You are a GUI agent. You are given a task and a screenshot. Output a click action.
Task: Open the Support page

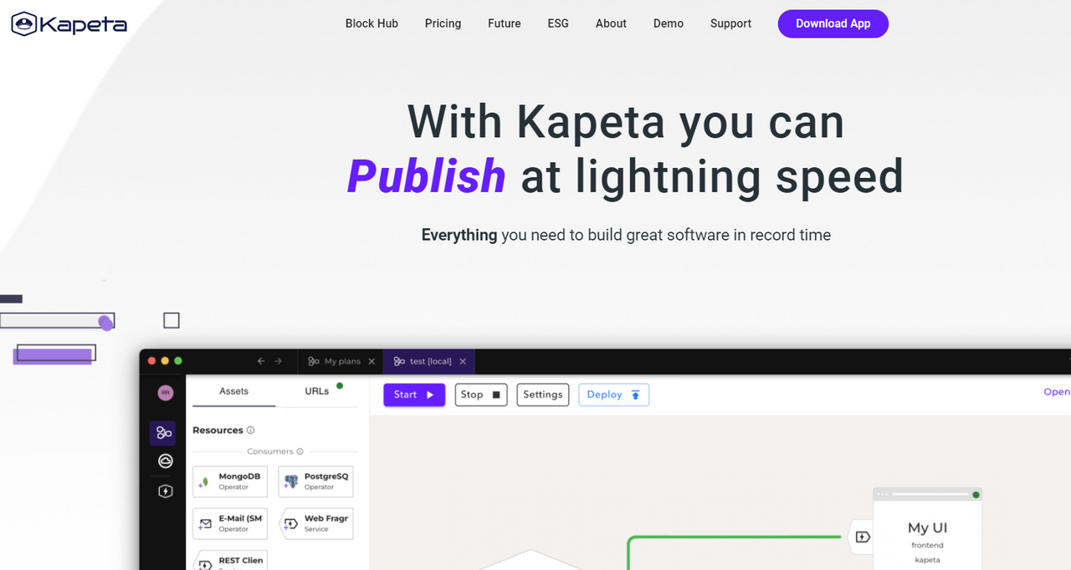pos(730,23)
